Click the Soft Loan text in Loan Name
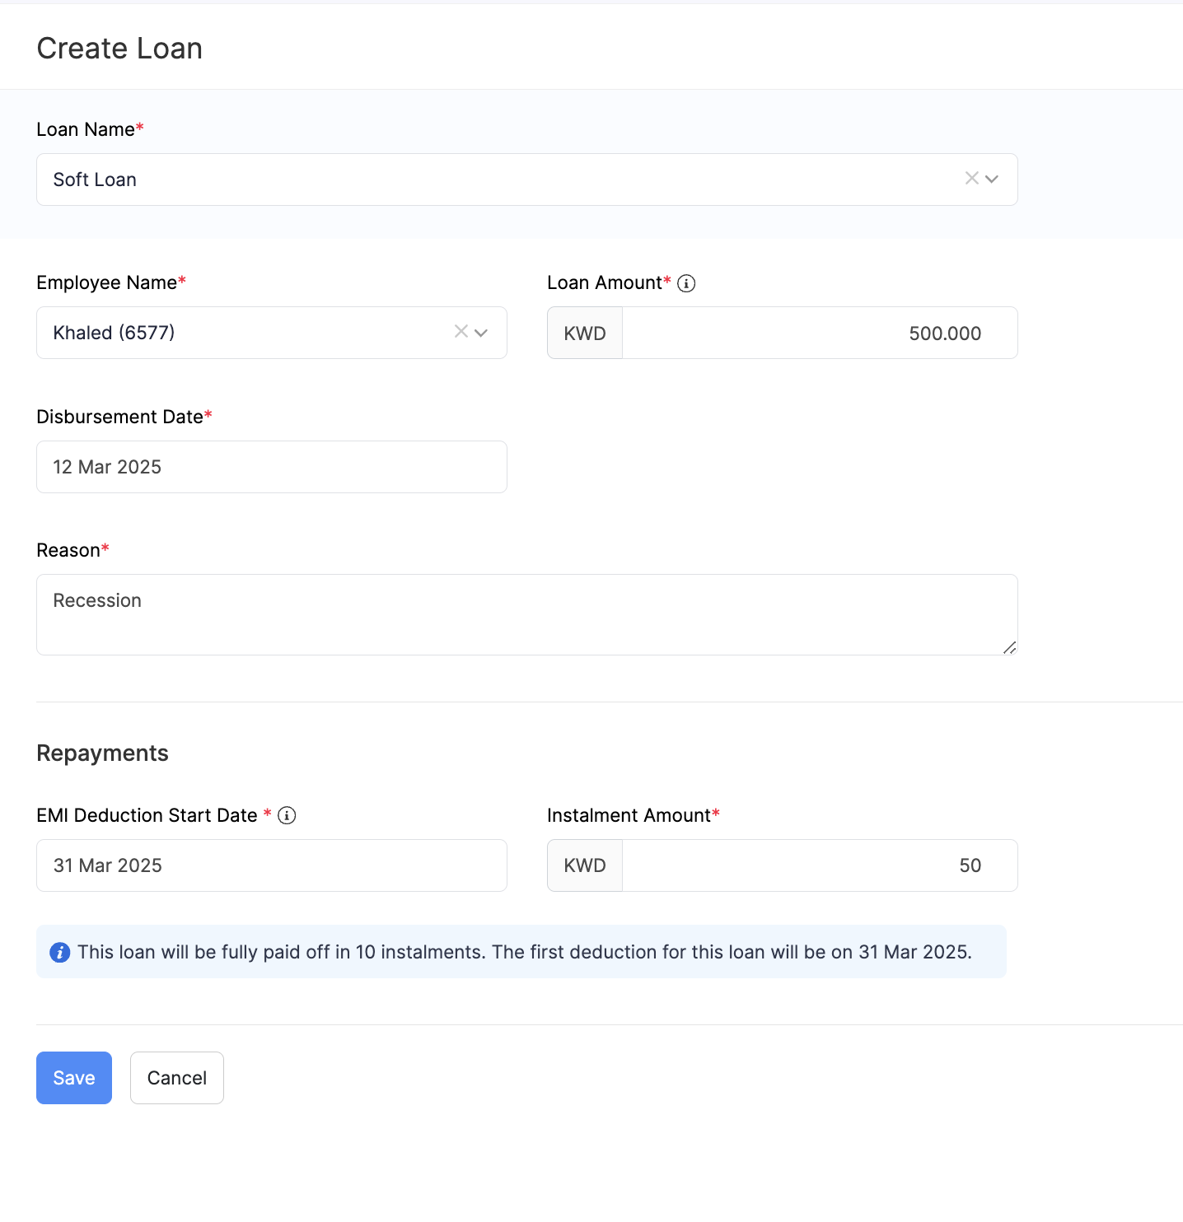This screenshot has width=1183, height=1222. pos(95,180)
